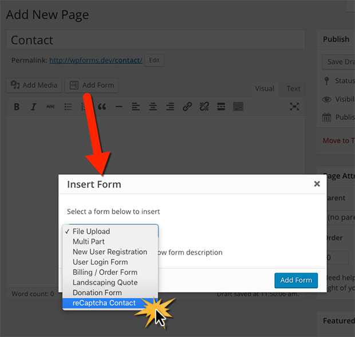Click the Publish panel heading
Viewport: 355px width, 337px height.
(336, 39)
